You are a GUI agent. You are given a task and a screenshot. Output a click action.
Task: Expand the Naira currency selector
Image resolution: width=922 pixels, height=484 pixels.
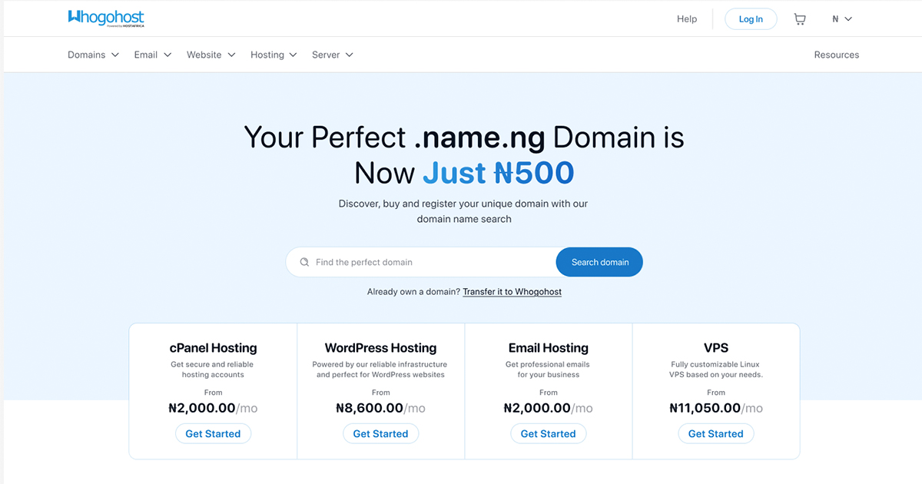[x=842, y=19]
